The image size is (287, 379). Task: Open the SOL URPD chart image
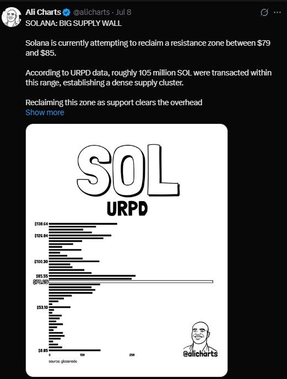pos(127,250)
